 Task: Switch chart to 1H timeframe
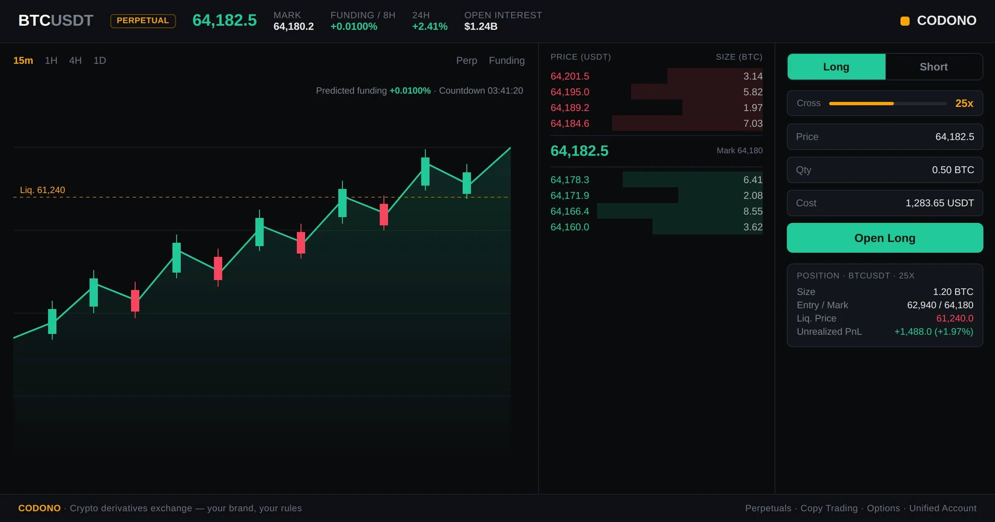click(51, 60)
